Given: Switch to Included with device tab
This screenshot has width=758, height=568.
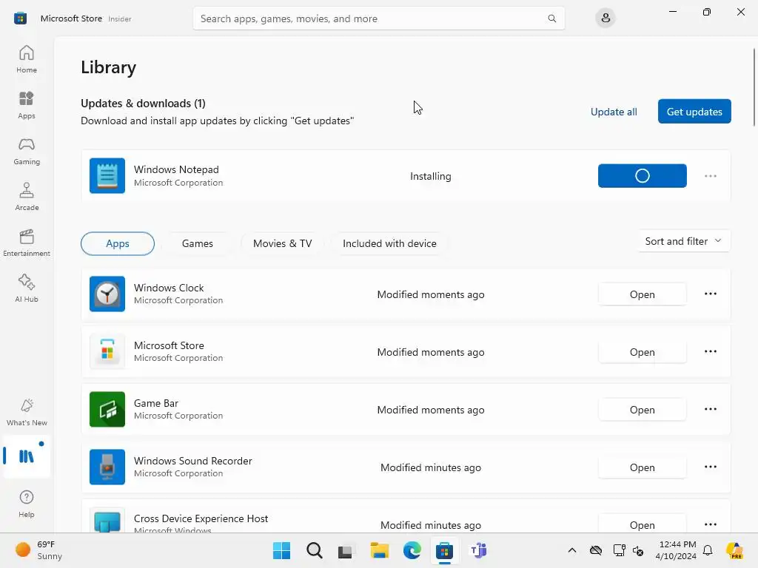Looking at the screenshot, I should pos(389,243).
